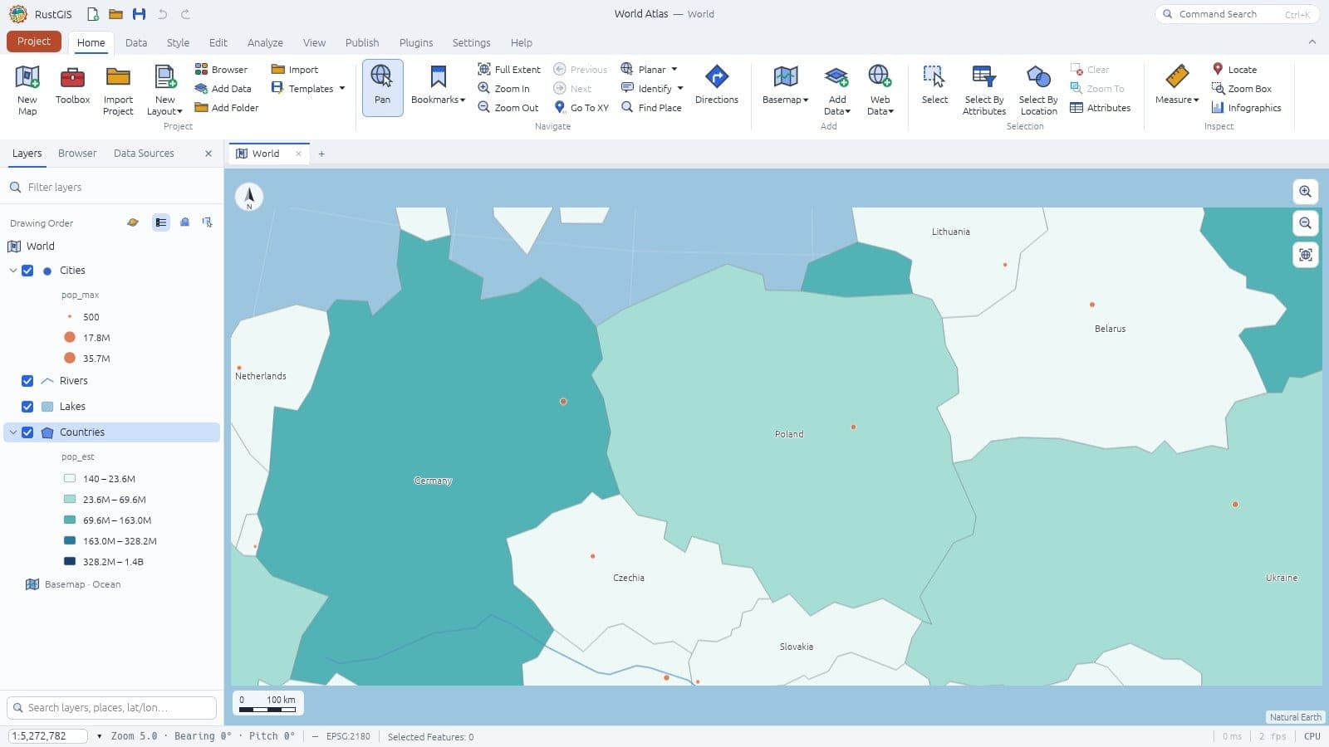Click the 140 – 23.6M color swatch
The image size is (1329, 747).
point(70,479)
